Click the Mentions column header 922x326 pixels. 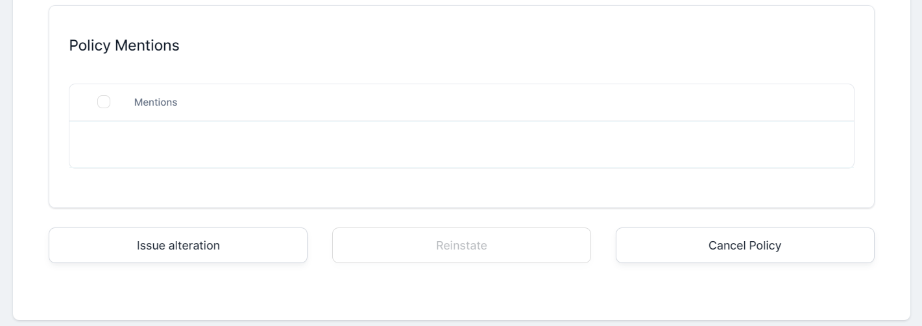pos(156,102)
